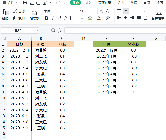
Task: Click the distributed alignment icon
Action: click(x=145, y=18)
